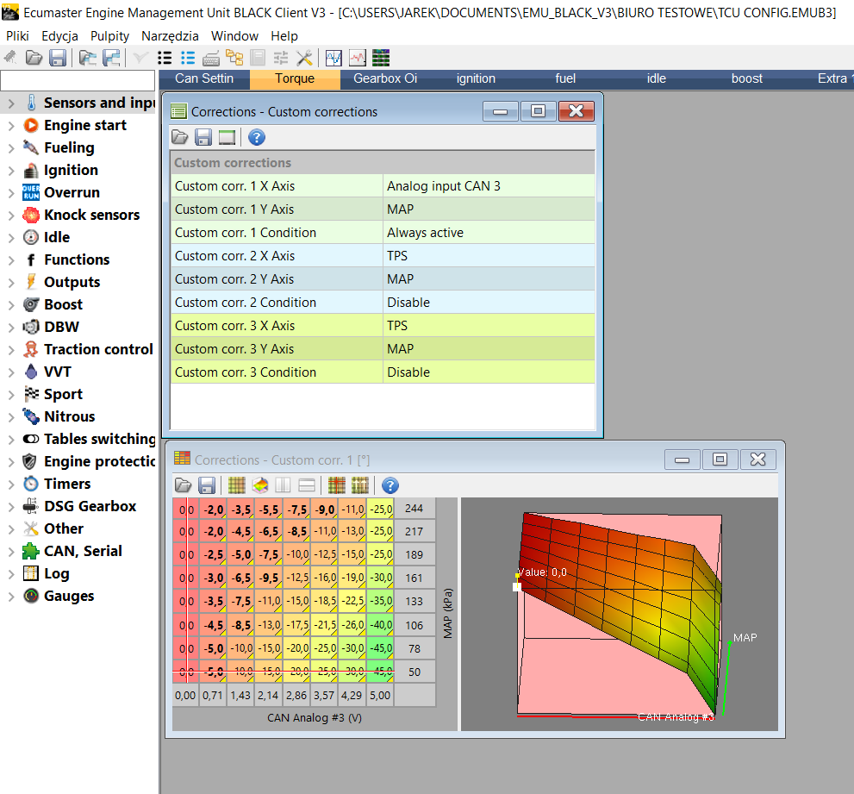Expand the Fueling tree category
The width and height of the screenshot is (854, 794).
coord(10,148)
